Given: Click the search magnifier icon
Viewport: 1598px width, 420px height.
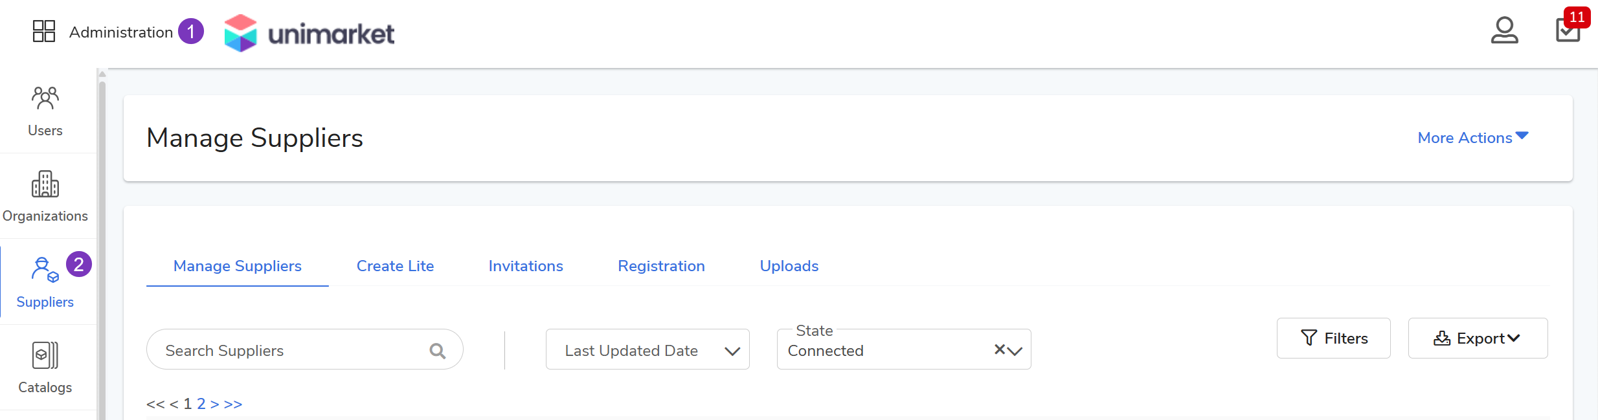Looking at the screenshot, I should pyautogui.click(x=438, y=351).
